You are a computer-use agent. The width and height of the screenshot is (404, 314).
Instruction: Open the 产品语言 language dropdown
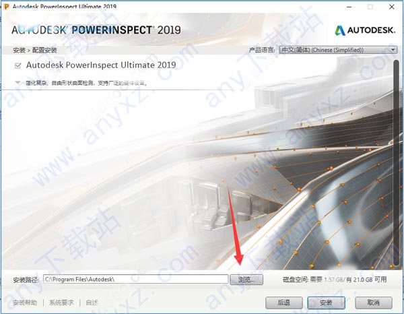pos(338,50)
